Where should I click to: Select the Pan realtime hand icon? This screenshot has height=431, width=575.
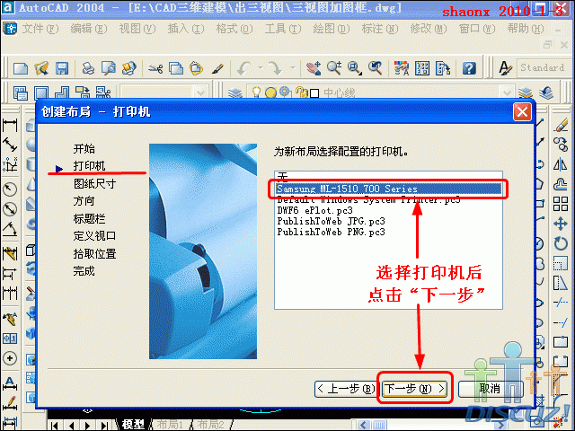tap(314, 68)
